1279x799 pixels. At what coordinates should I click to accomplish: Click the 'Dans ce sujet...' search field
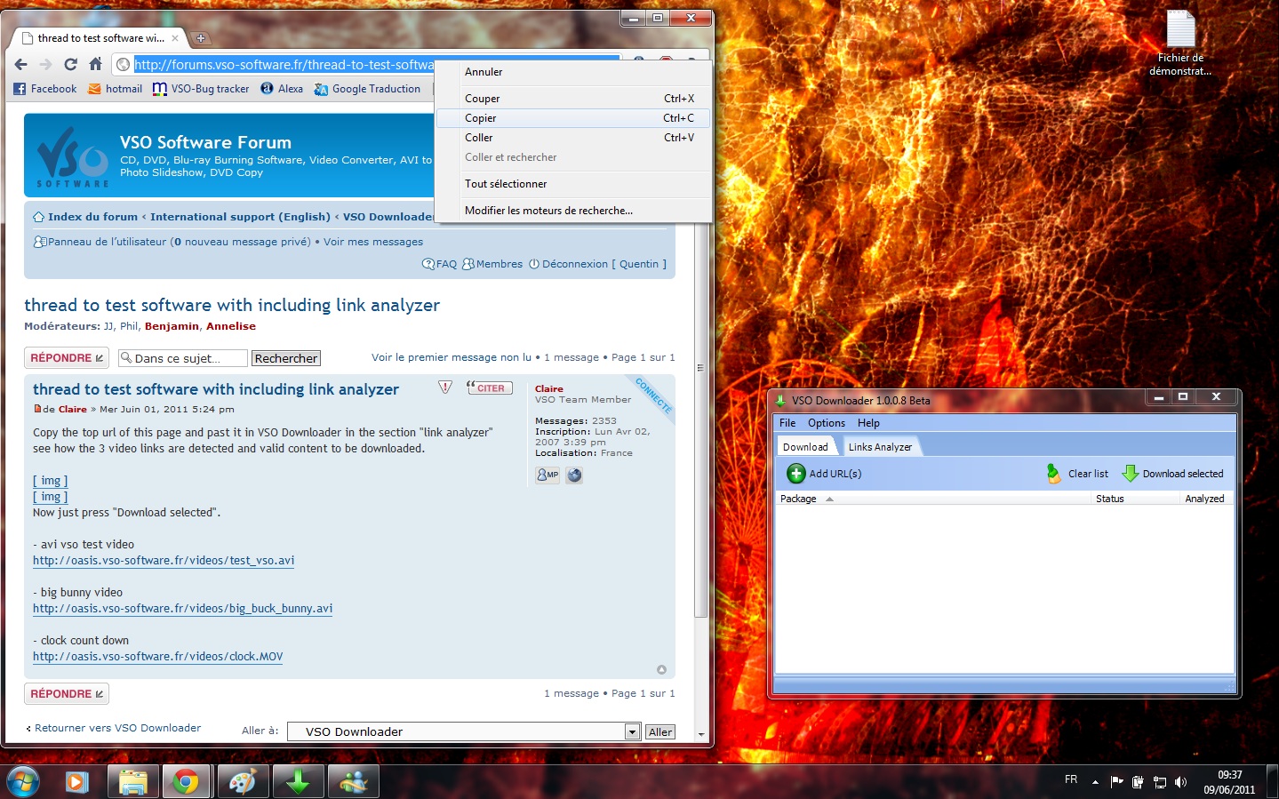(x=183, y=358)
